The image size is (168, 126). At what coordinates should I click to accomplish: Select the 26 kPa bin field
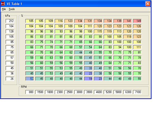(x=10, y=79)
